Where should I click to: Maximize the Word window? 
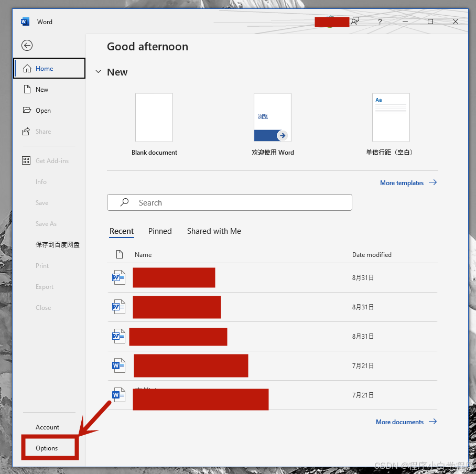click(x=430, y=21)
